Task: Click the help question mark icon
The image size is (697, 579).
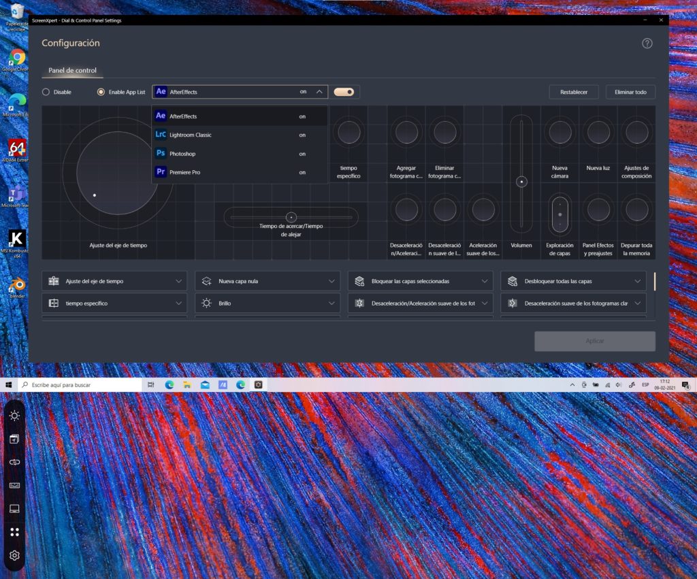Action: [x=647, y=43]
